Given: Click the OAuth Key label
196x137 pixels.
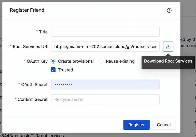Looking at the screenshot, I should coord(37,61).
